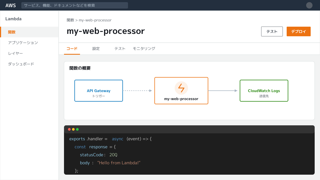Click the closing brace }; code line
The height and width of the screenshot is (180, 320).
[x=77, y=171]
